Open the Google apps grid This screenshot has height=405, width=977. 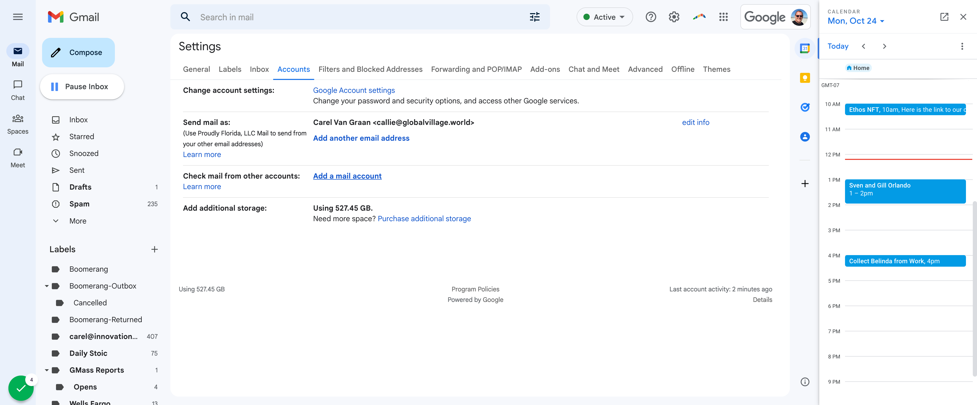point(723,17)
